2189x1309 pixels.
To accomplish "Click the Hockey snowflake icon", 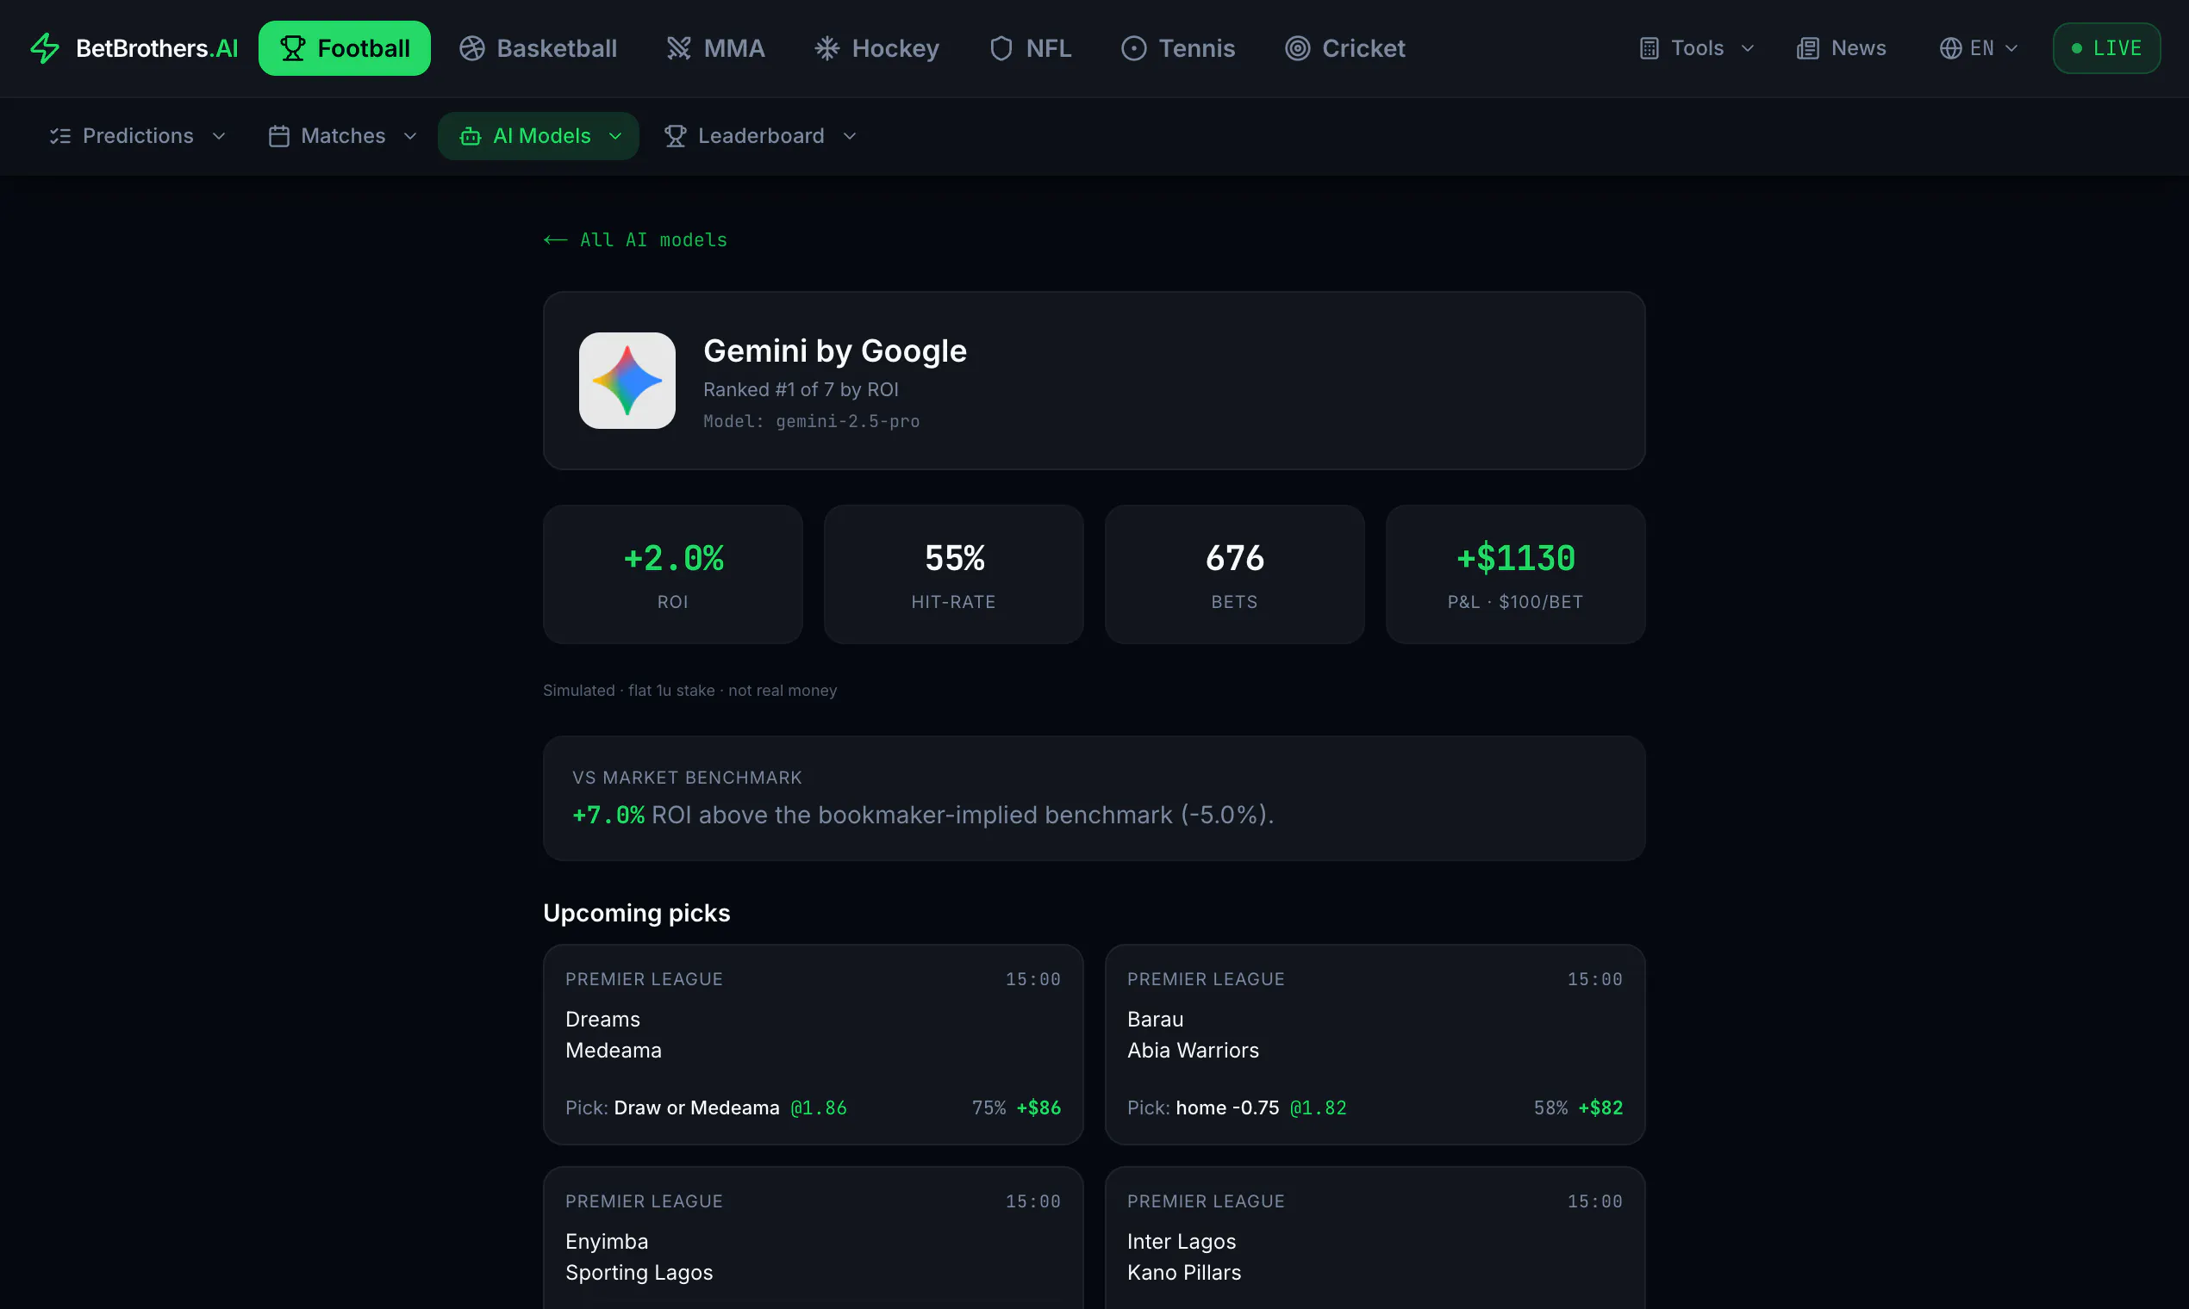I will pyautogui.click(x=827, y=48).
